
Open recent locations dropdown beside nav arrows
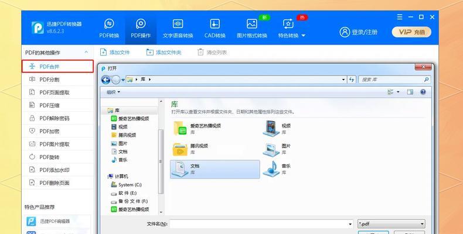[x=123, y=80]
